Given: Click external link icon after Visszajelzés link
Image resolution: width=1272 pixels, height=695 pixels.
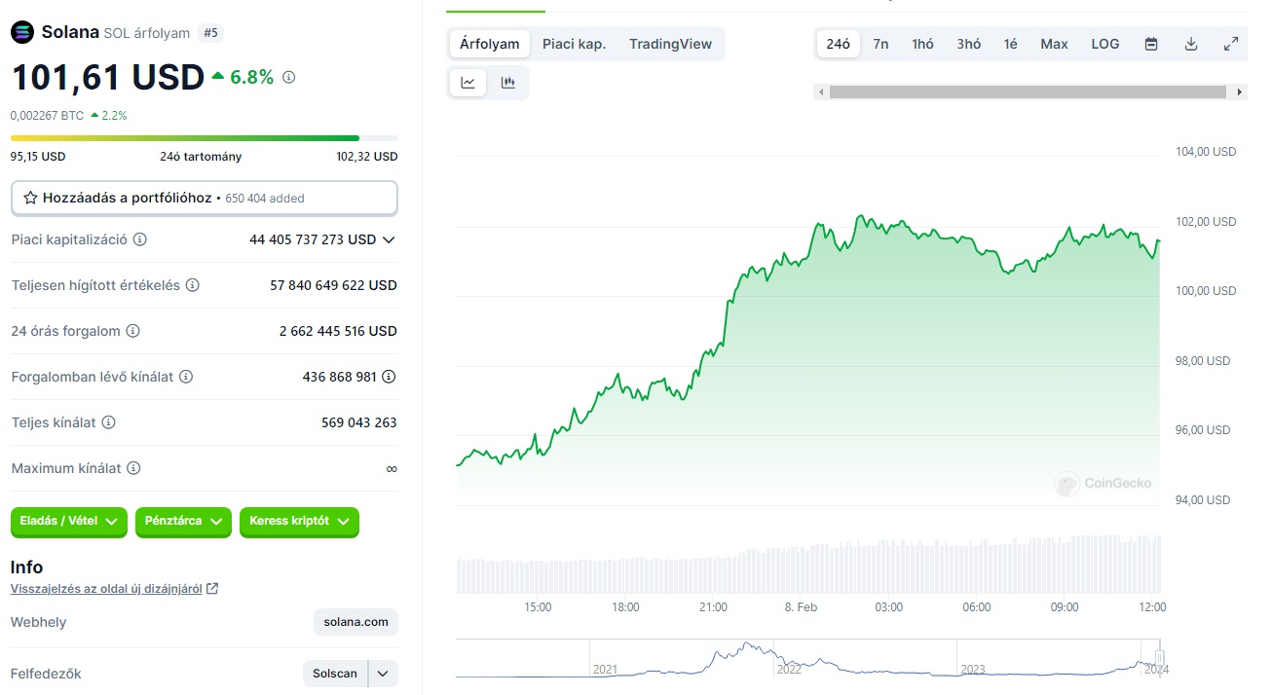Looking at the screenshot, I should [212, 589].
